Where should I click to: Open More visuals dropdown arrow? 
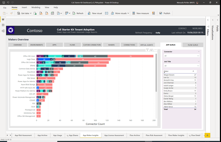tap(128, 13)
